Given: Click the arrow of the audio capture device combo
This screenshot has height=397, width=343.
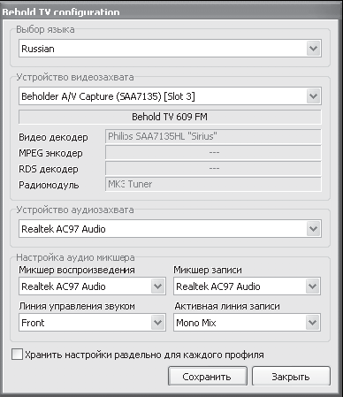Looking at the screenshot, I should click(313, 229).
